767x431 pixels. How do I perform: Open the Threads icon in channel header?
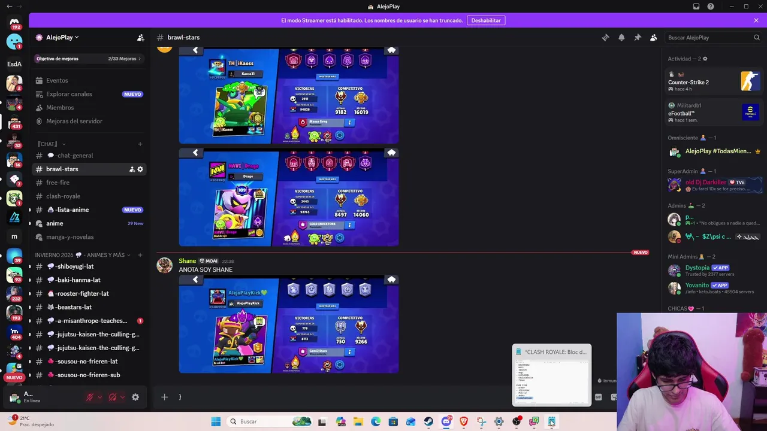point(605,37)
